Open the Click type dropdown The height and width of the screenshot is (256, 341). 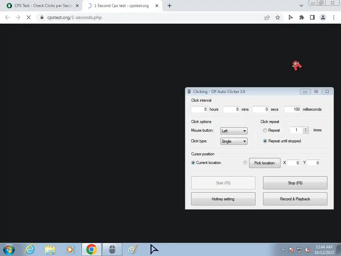pos(234,141)
